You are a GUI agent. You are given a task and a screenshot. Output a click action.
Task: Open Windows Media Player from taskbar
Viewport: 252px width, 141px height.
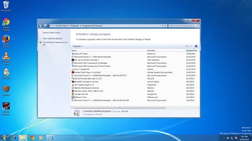tap(41, 138)
